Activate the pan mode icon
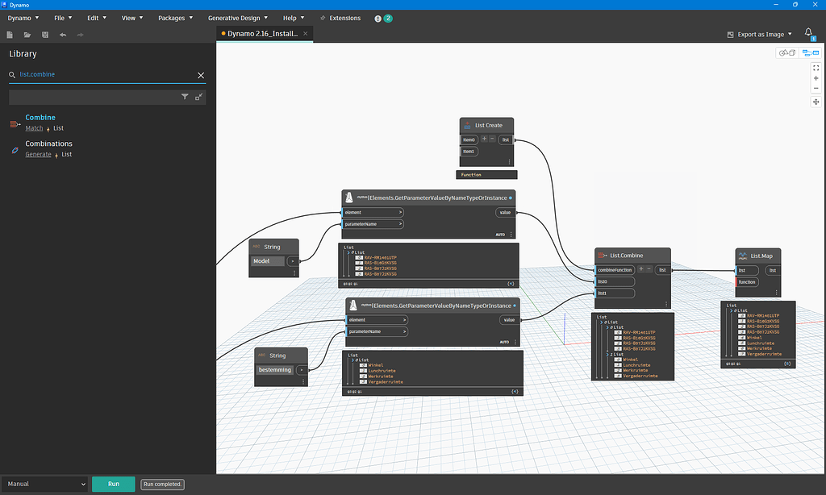 coord(816,102)
